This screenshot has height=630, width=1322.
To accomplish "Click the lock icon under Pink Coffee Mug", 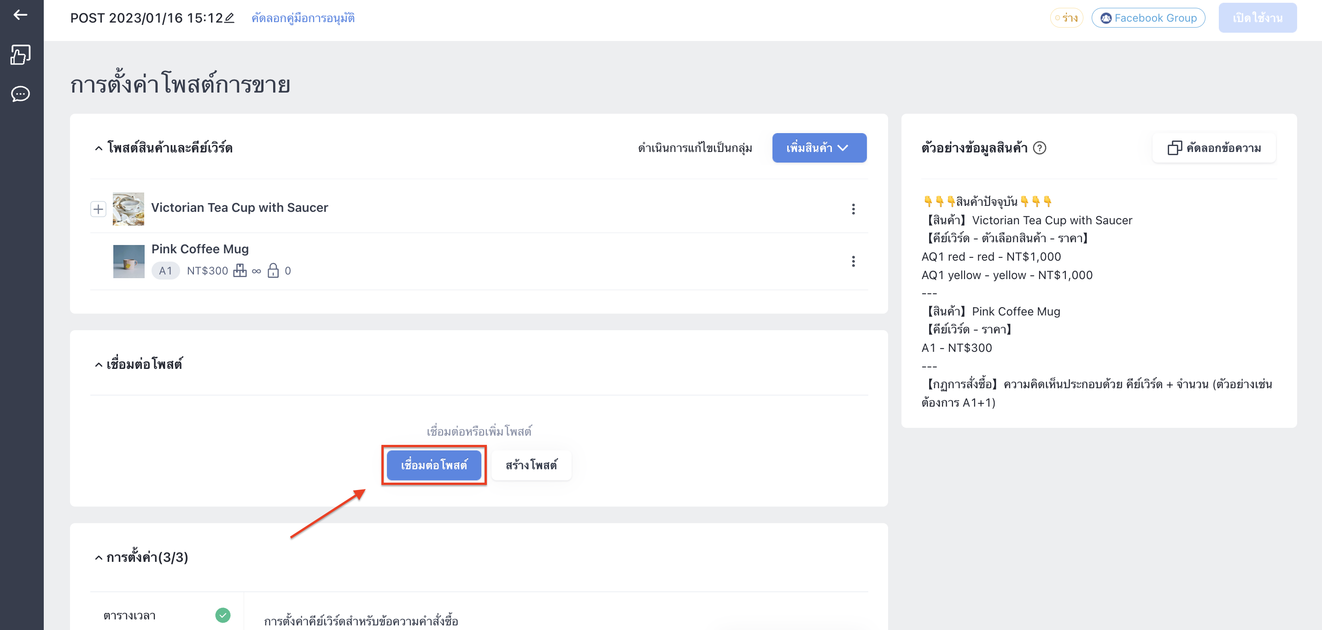I will [x=273, y=270].
